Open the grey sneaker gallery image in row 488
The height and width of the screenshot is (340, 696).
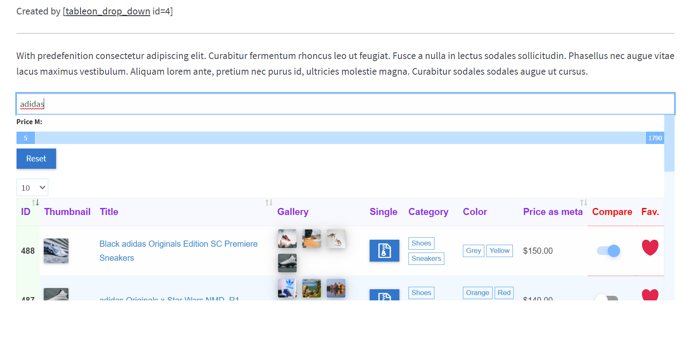[287, 263]
